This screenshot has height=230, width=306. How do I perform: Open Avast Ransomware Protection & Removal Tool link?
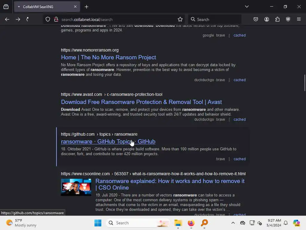(141, 102)
